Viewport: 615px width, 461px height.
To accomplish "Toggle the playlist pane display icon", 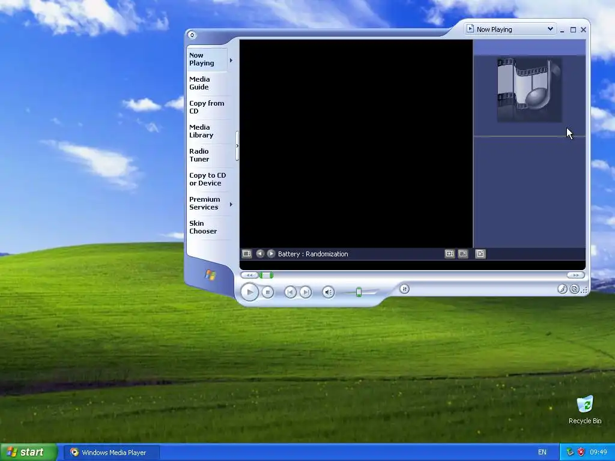I will [x=480, y=254].
